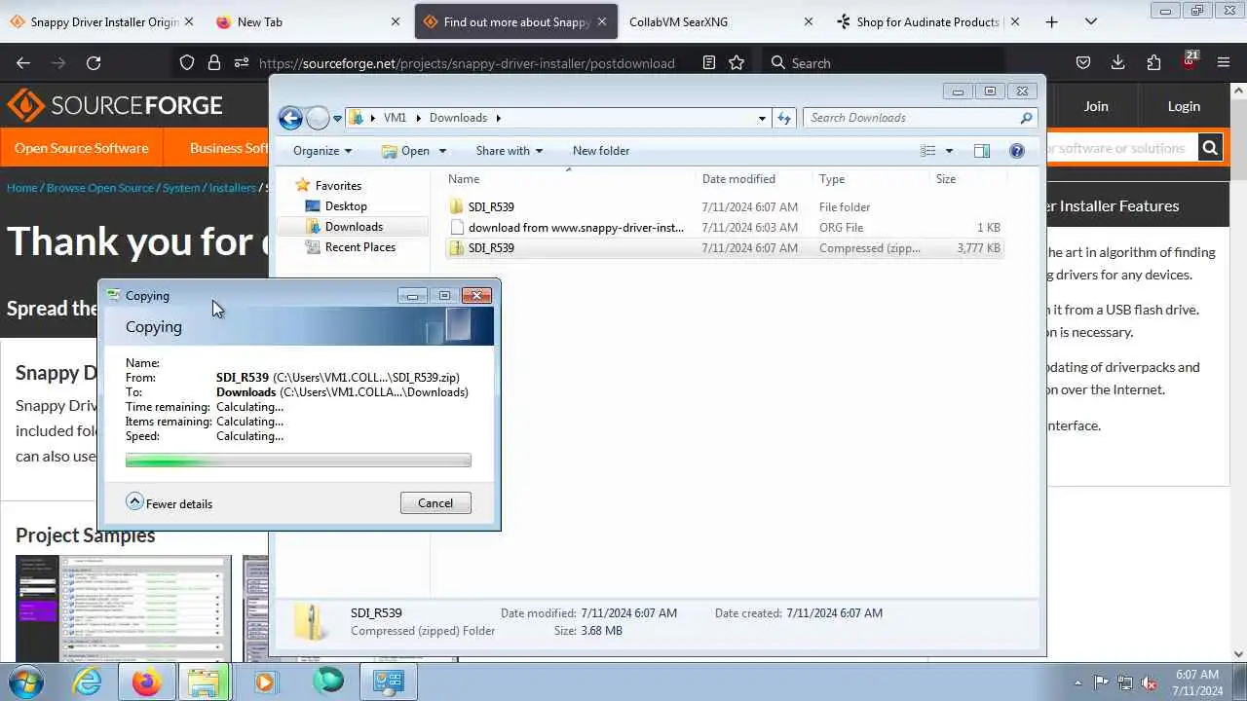1247x701 pixels.
Task: Select Downloads in Favorites pane
Action: [353, 227]
